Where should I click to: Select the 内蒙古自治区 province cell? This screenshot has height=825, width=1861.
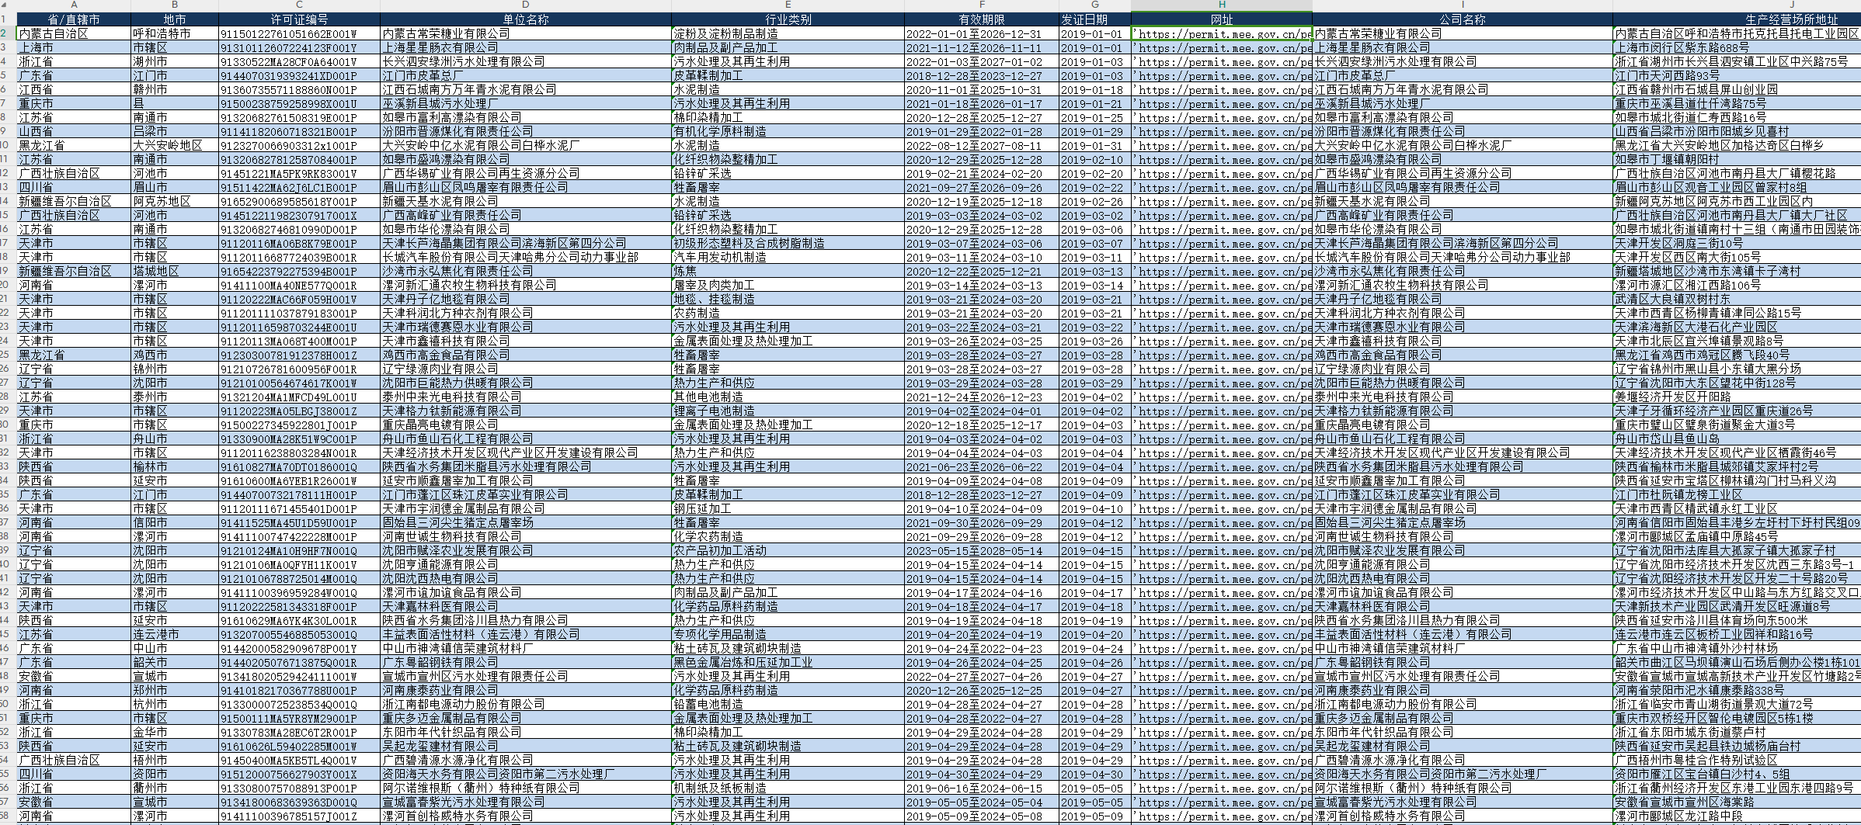point(74,33)
